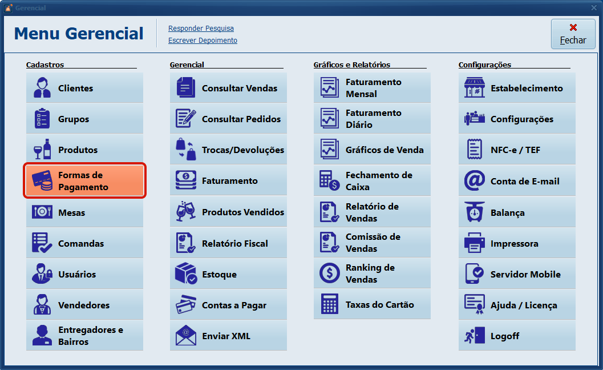Open the Conta de E-mail at-sign icon
Image resolution: width=603 pixels, height=370 pixels.
pyautogui.click(x=475, y=181)
